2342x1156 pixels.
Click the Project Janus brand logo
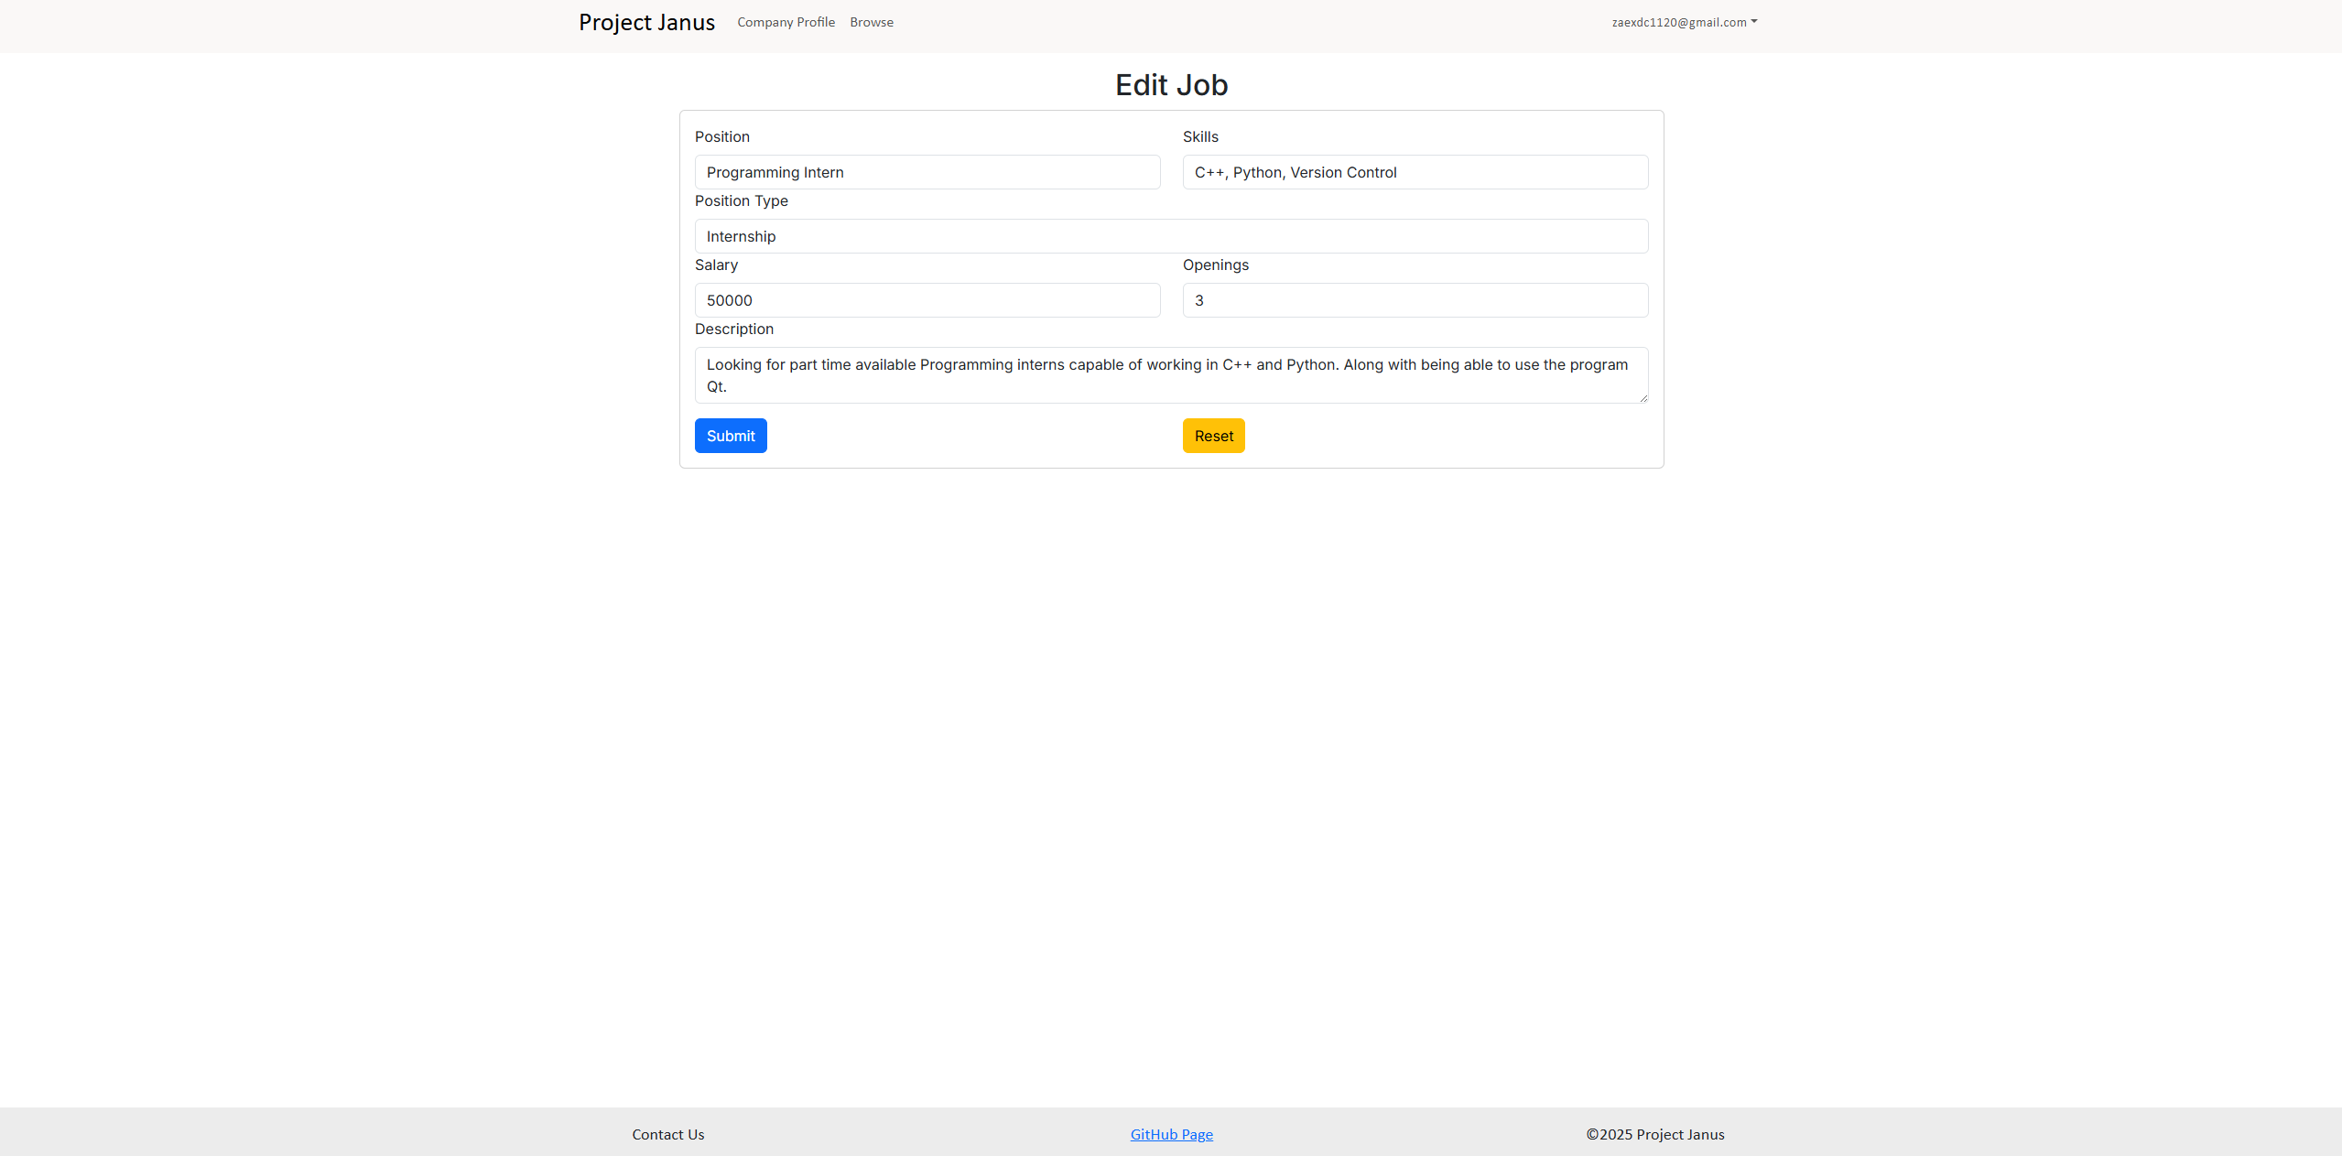pos(646,22)
